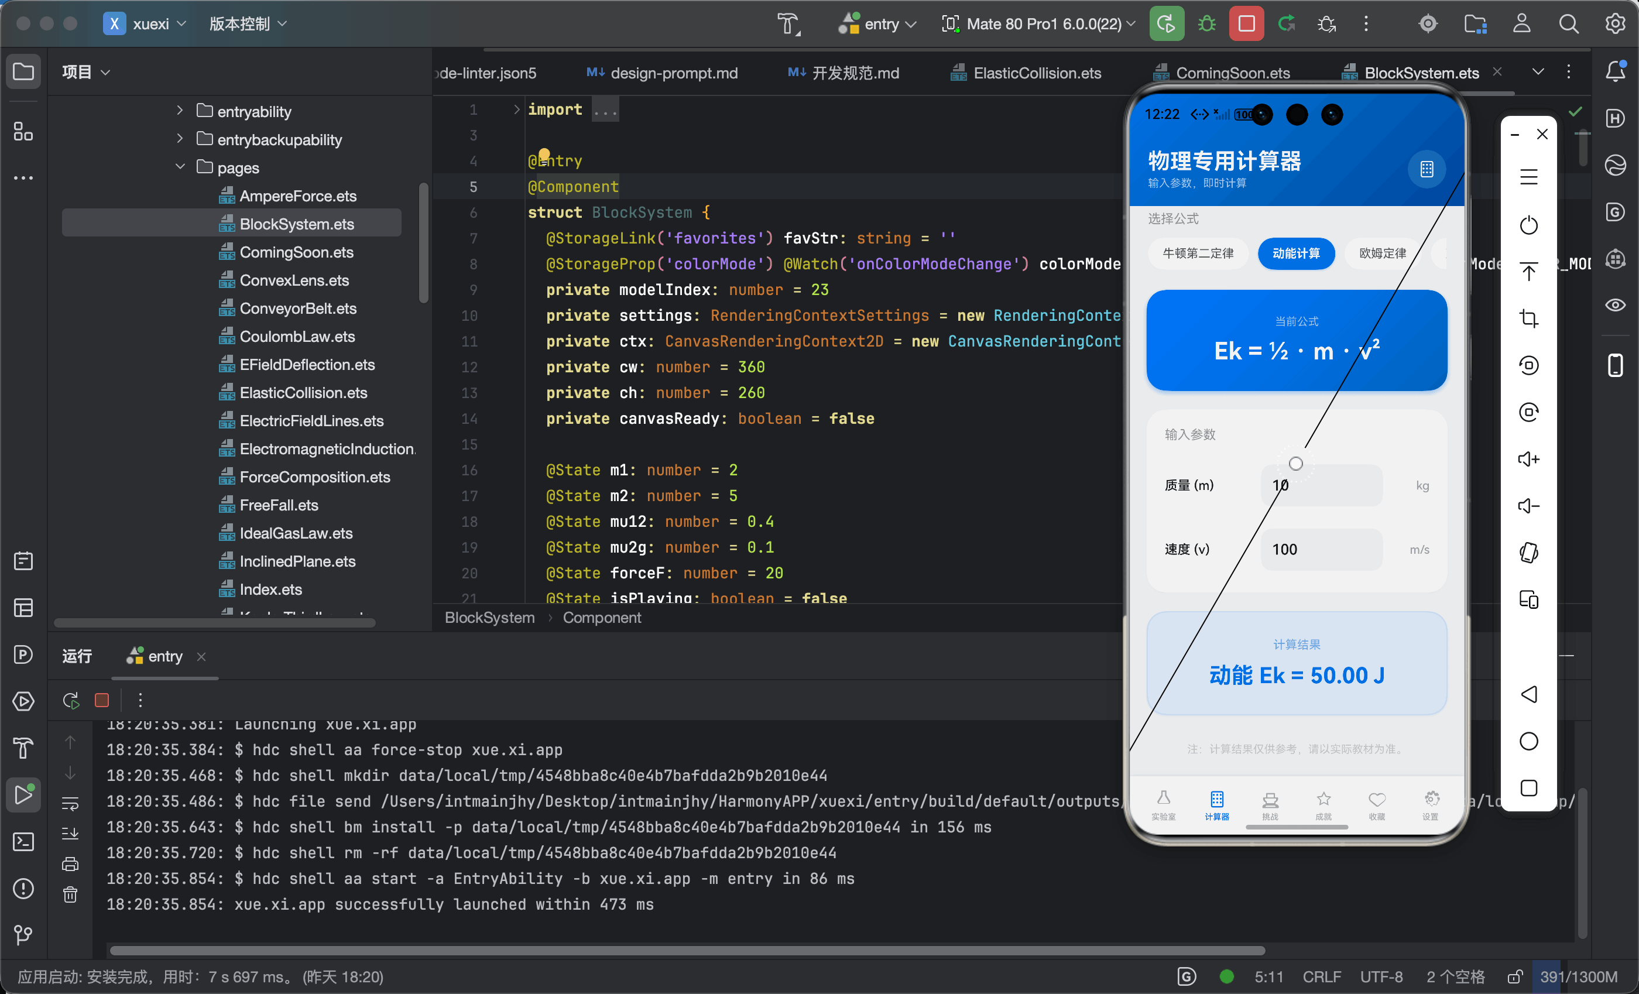
Task: Open the 版本控制 dropdown menu
Action: point(248,24)
